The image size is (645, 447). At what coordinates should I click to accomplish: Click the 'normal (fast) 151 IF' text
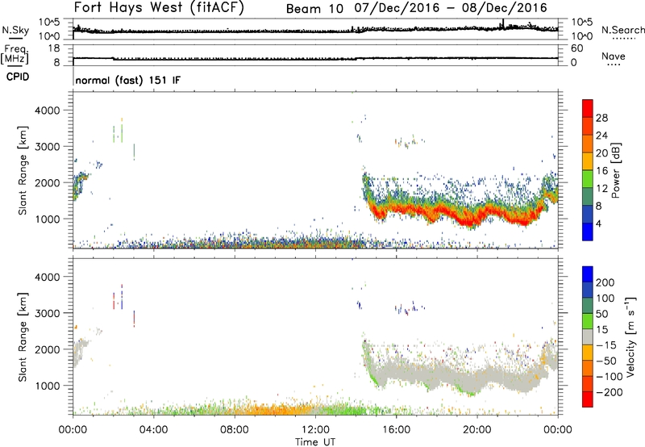point(128,80)
